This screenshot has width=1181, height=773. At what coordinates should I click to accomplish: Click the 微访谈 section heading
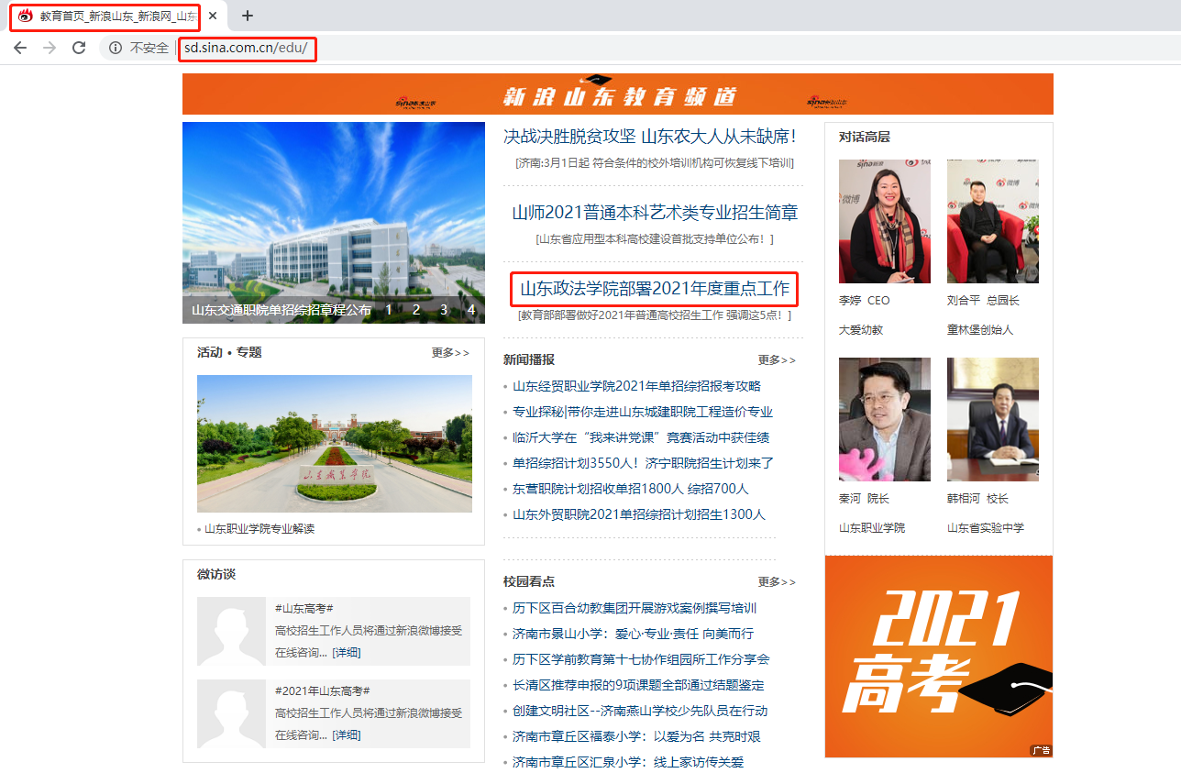click(216, 574)
